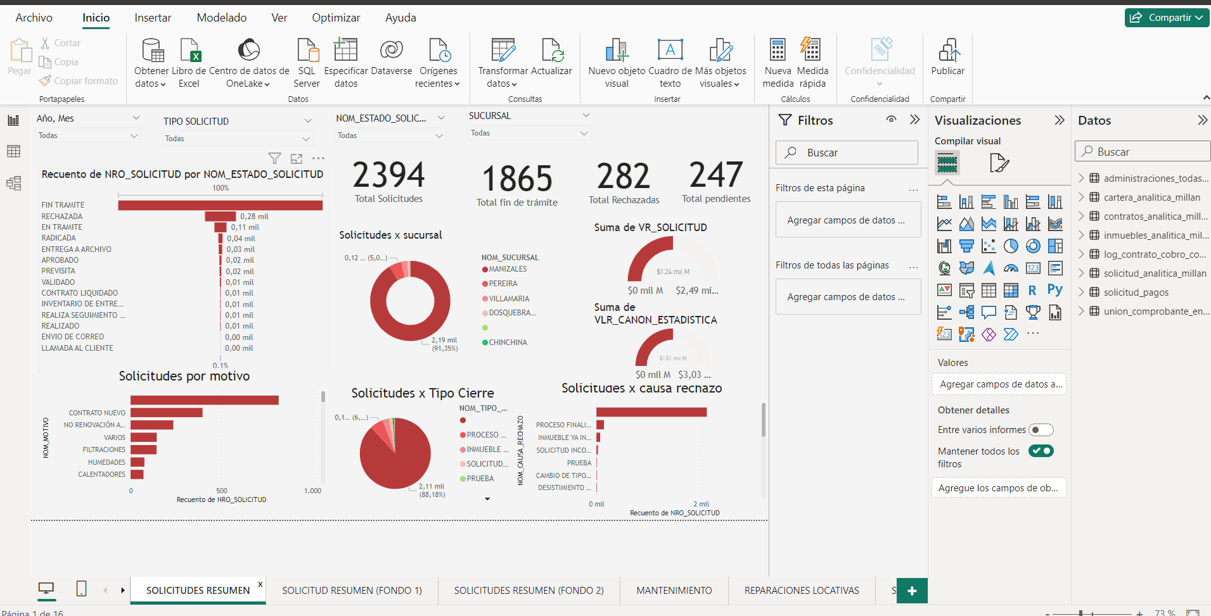Viewport: 1211px width, 616px height.
Task: Switch to model view in left sidebar
Action: [13, 184]
